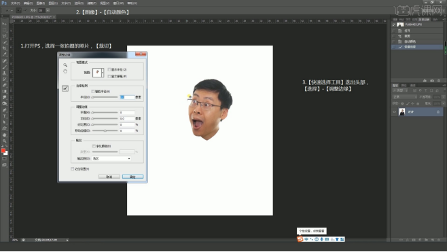Select the Crop tool
Screen dimensions: 447x252
4,48
